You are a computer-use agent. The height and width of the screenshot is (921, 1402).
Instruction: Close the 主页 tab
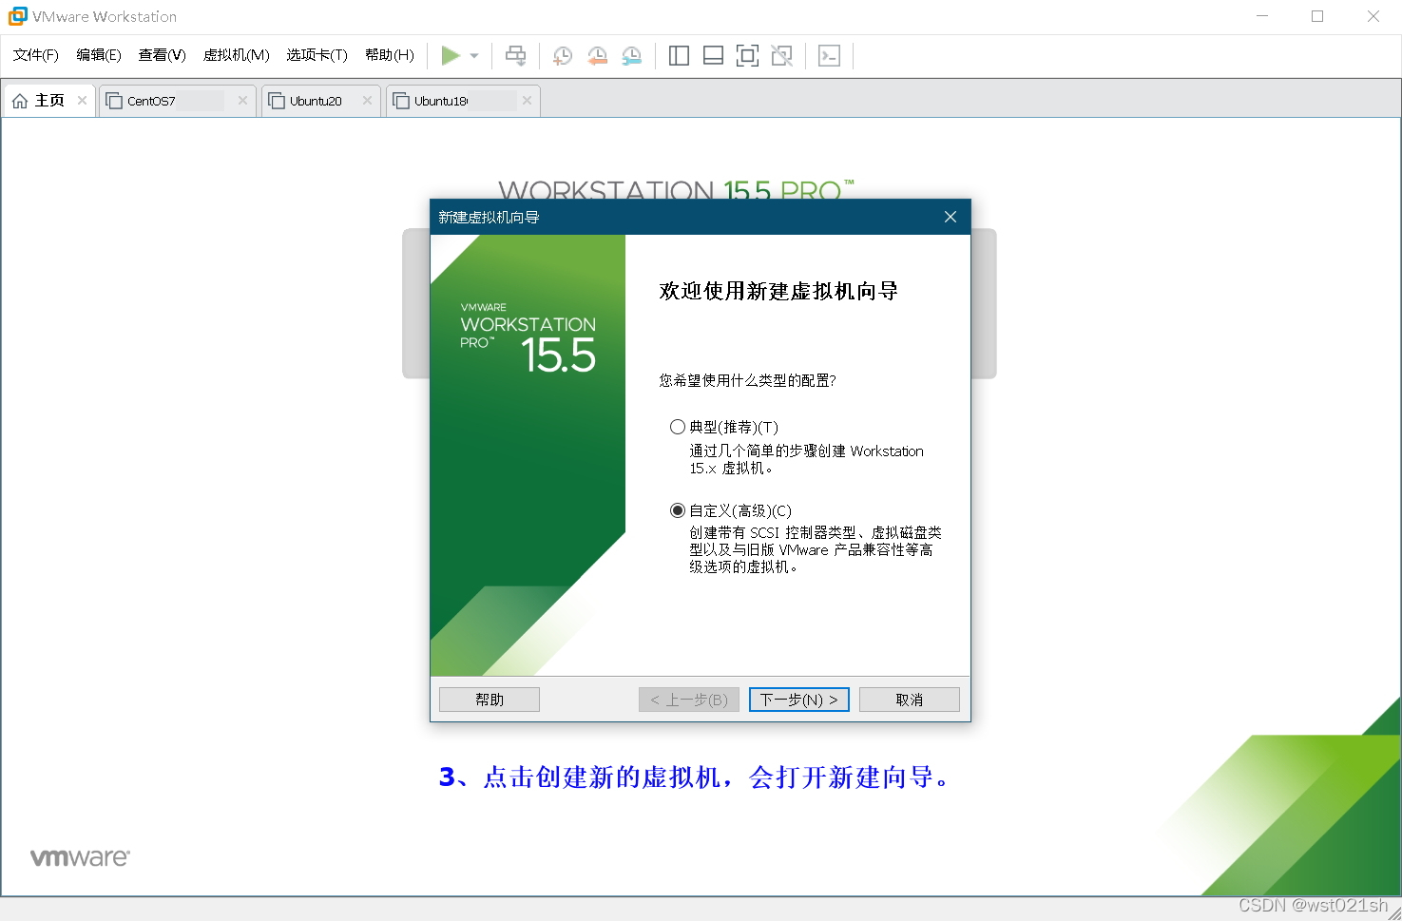(82, 101)
